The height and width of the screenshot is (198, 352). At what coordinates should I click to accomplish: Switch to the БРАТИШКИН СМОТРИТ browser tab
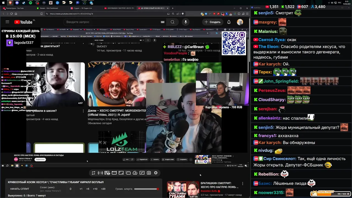119,8
